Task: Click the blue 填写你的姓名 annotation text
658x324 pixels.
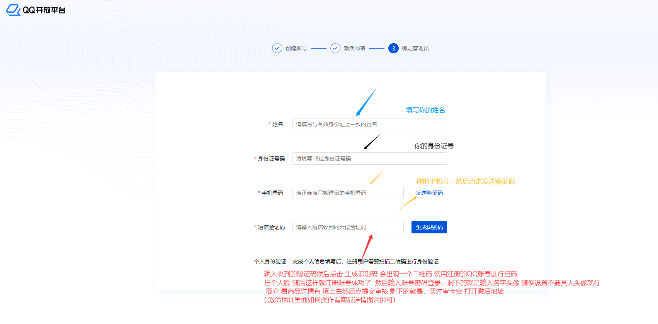Action: pyautogui.click(x=425, y=110)
